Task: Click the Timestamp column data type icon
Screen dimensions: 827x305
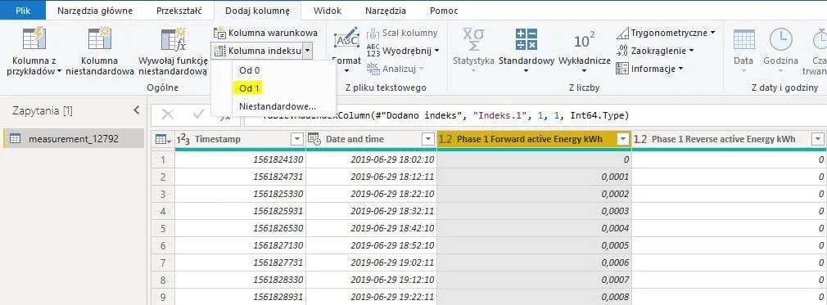Action: 183,139
